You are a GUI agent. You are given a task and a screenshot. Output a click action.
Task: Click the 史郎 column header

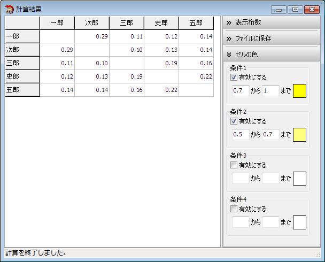pos(161,23)
